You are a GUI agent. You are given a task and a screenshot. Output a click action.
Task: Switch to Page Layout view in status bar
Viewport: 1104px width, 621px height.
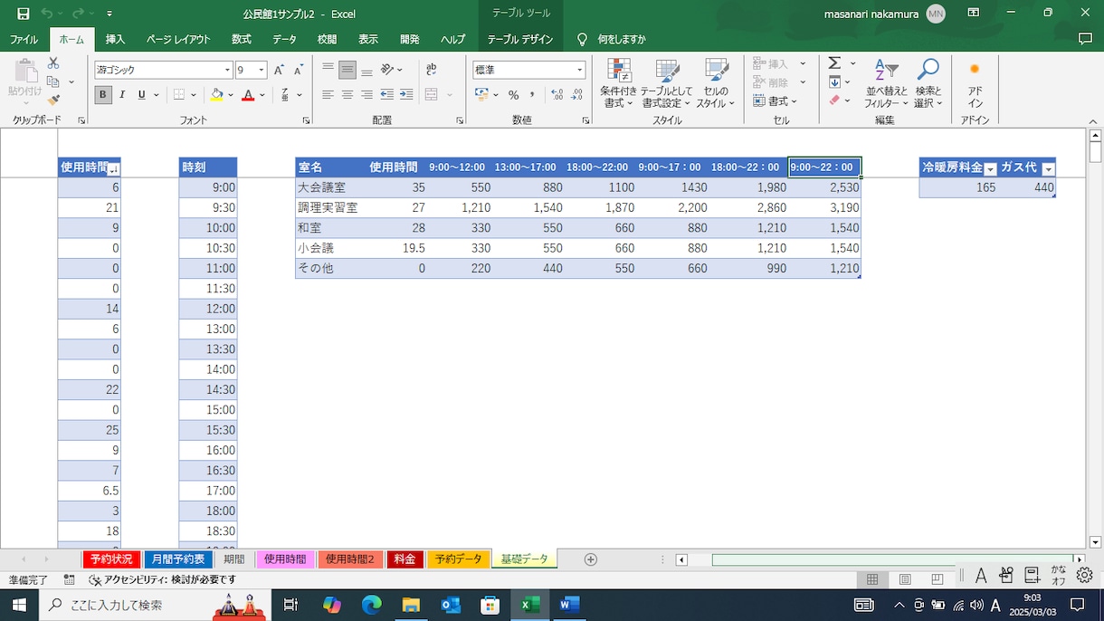[905, 579]
